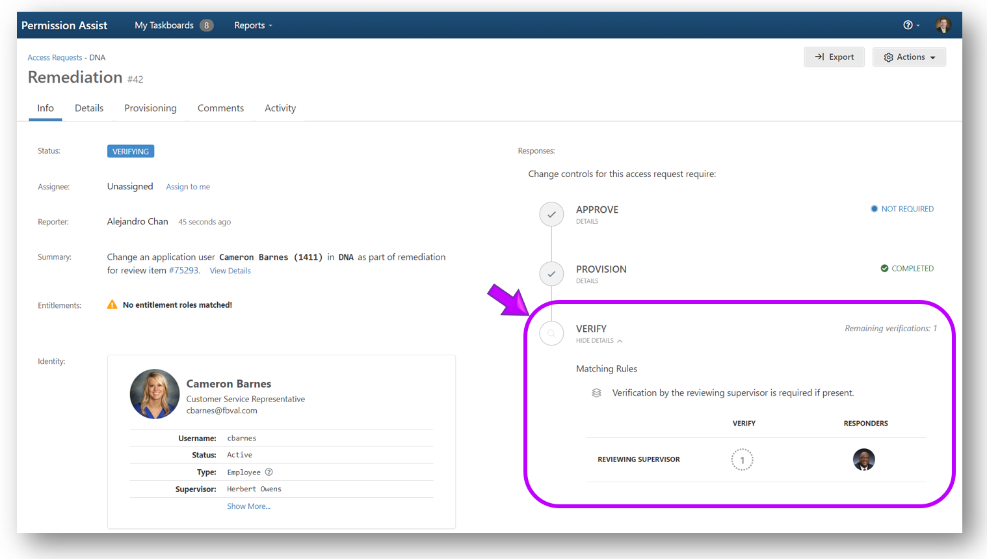
Task: Click the Provision step checkmark circle
Action: (x=551, y=274)
